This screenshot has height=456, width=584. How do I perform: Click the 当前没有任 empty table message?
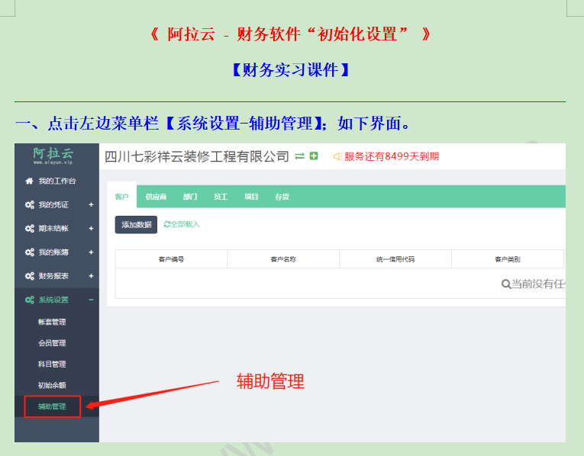[538, 284]
